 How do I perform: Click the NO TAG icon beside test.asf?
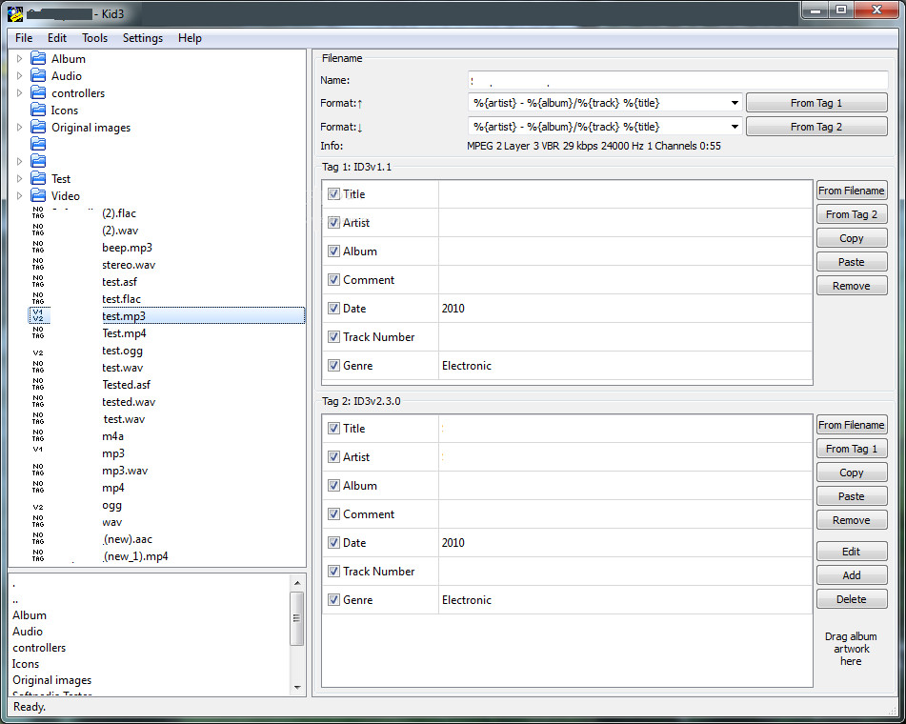(x=38, y=281)
